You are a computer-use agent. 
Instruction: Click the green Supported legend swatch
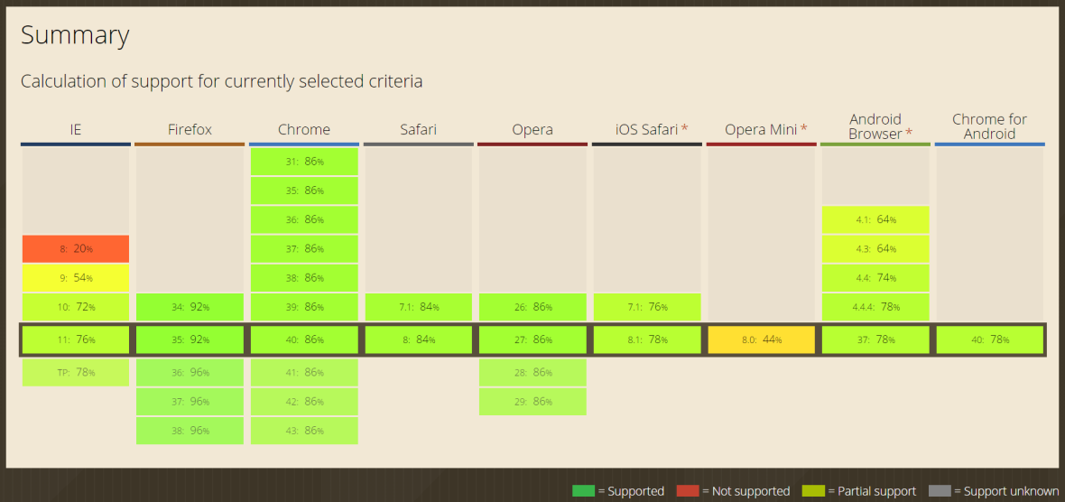[583, 491]
